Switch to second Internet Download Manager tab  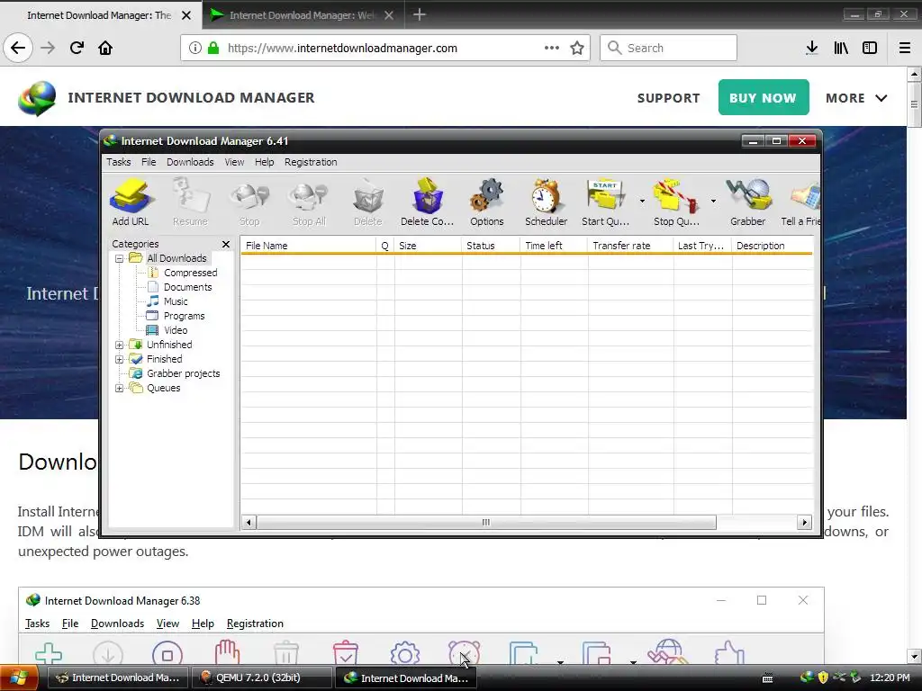[x=303, y=15]
